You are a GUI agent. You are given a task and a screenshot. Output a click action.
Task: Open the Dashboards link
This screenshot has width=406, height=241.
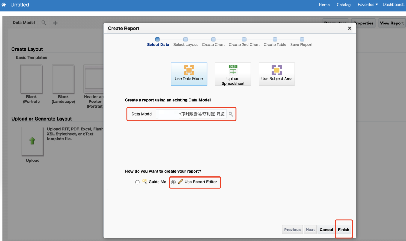pos(394,5)
